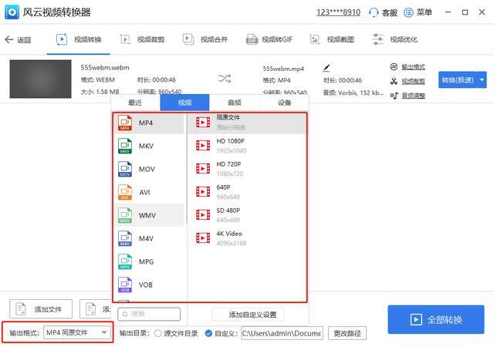Select the MOV format icon
The height and width of the screenshot is (347, 494).
tap(125, 169)
